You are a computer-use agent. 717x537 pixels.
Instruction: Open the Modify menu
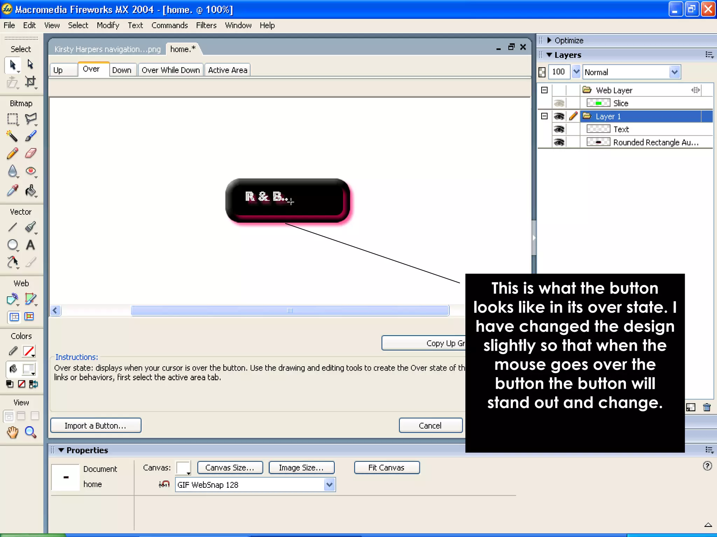point(108,26)
